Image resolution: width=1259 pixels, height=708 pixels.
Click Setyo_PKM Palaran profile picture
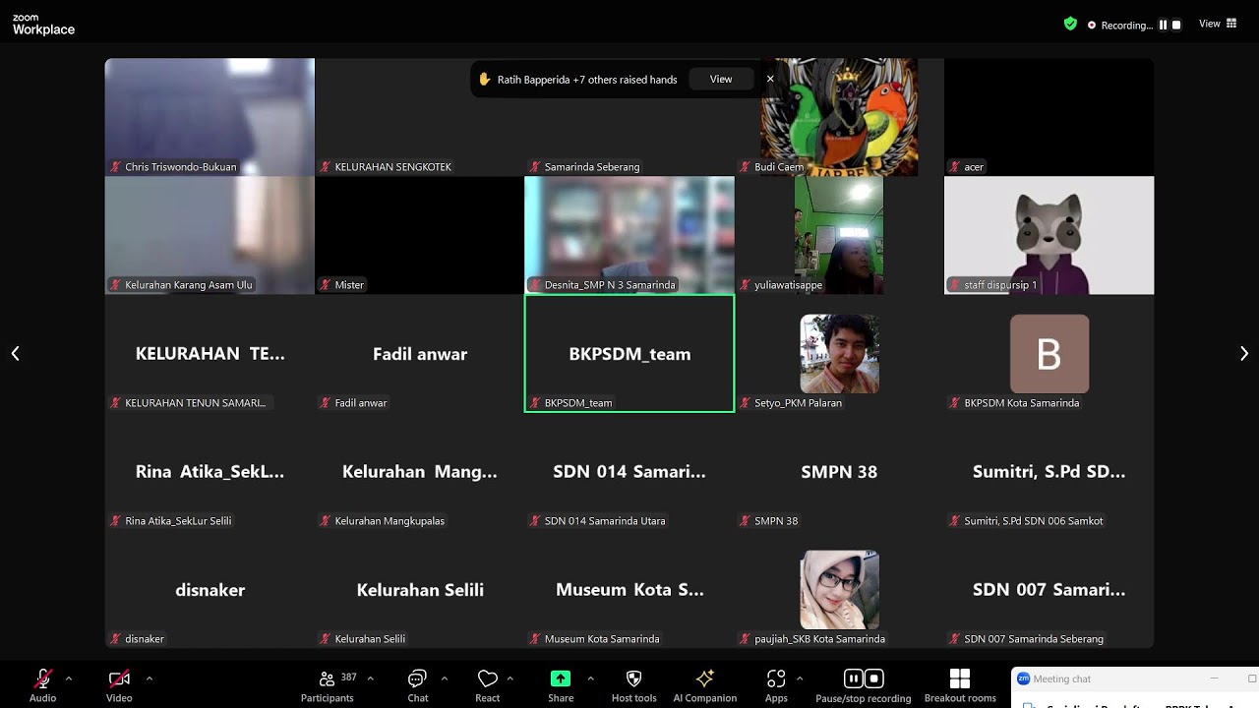(x=839, y=353)
